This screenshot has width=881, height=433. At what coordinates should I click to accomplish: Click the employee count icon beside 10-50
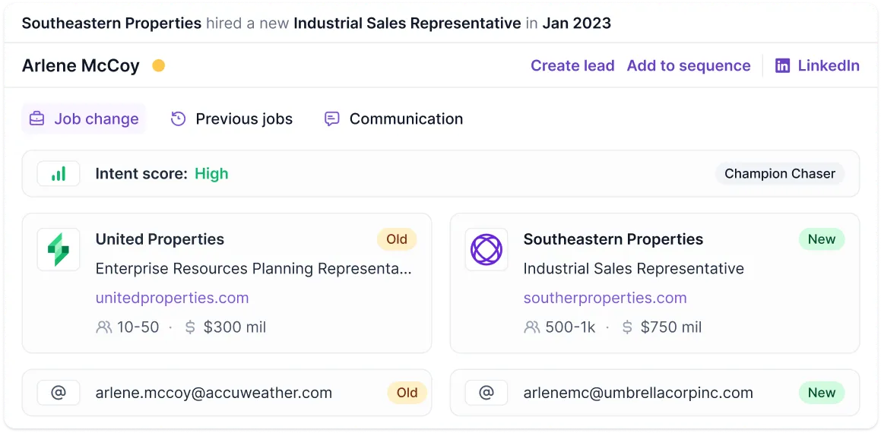pyautogui.click(x=104, y=327)
